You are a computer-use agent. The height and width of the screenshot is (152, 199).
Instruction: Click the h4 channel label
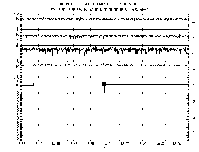(193, 118)
